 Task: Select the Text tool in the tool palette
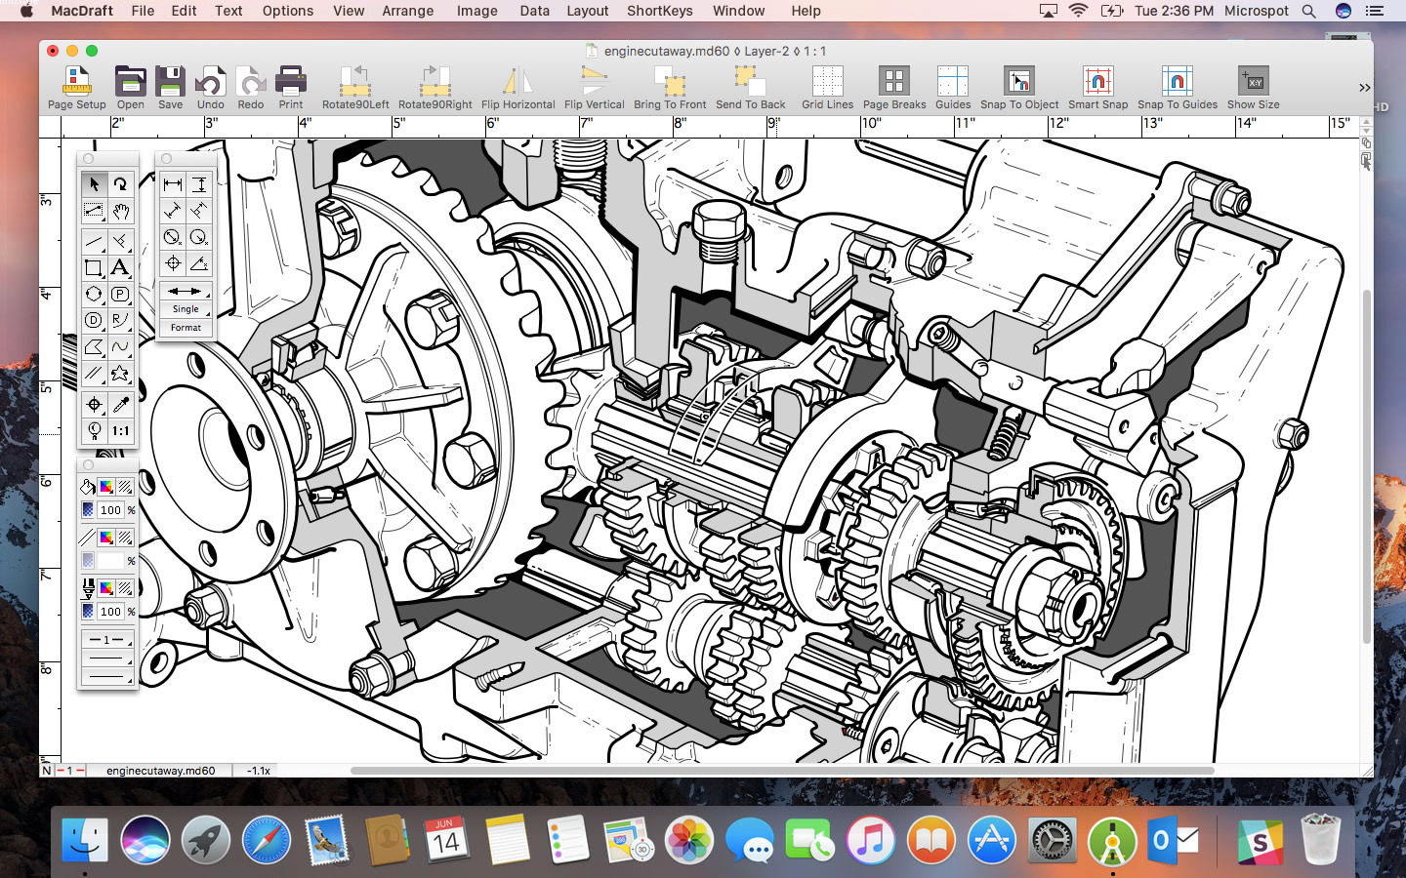(120, 267)
